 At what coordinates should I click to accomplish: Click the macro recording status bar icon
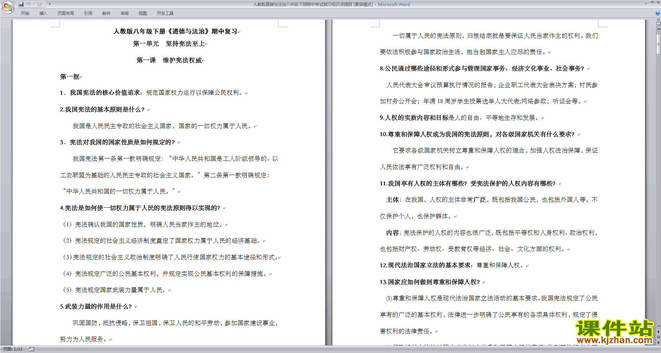(32, 349)
